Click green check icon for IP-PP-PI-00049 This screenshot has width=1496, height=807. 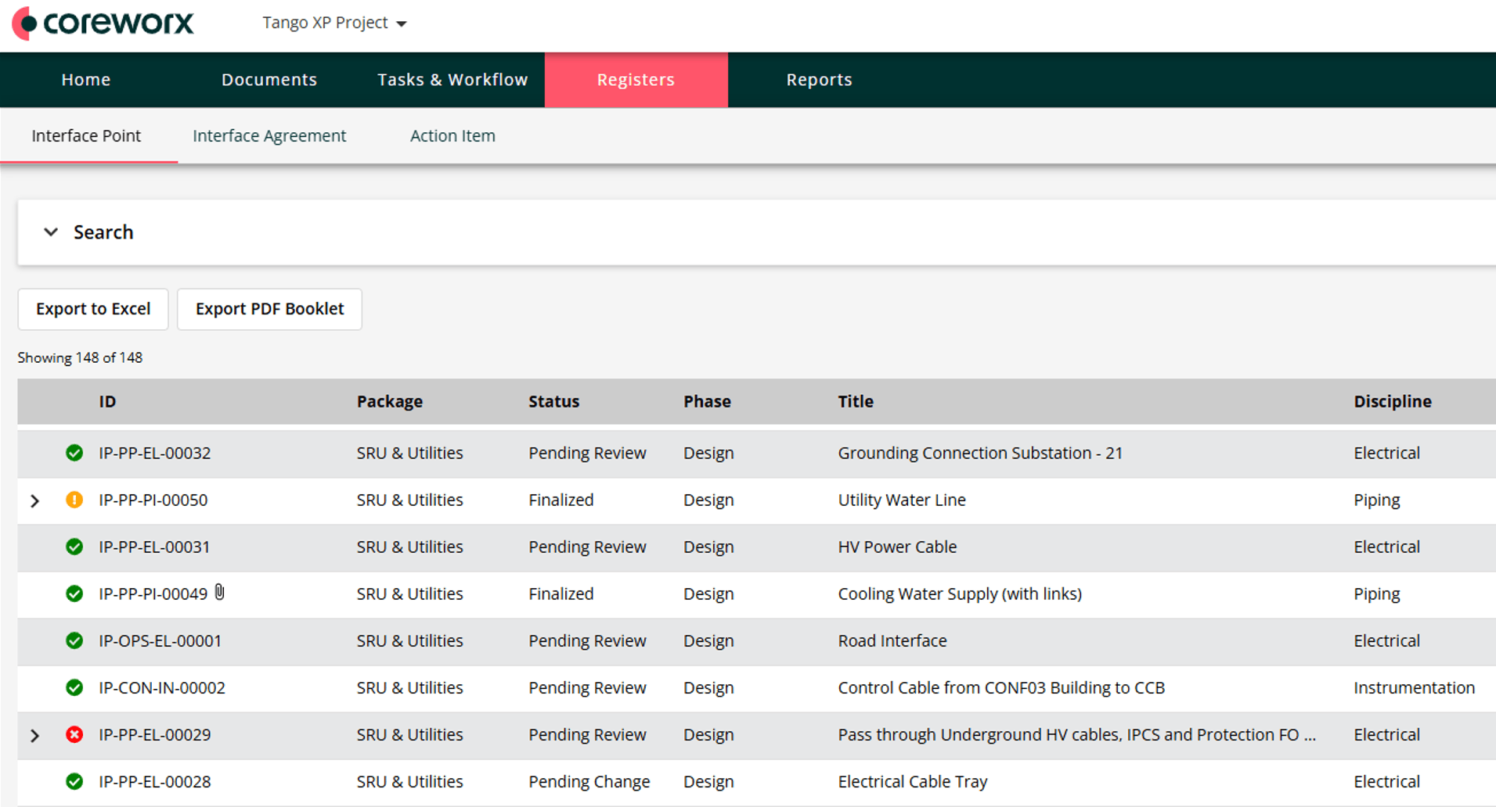pyautogui.click(x=74, y=594)
